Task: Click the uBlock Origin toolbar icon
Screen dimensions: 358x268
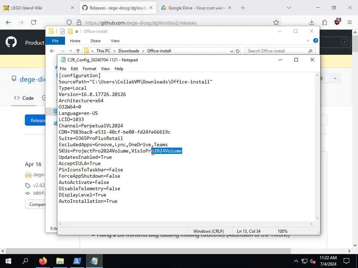Action: click(x=337, y=22)
